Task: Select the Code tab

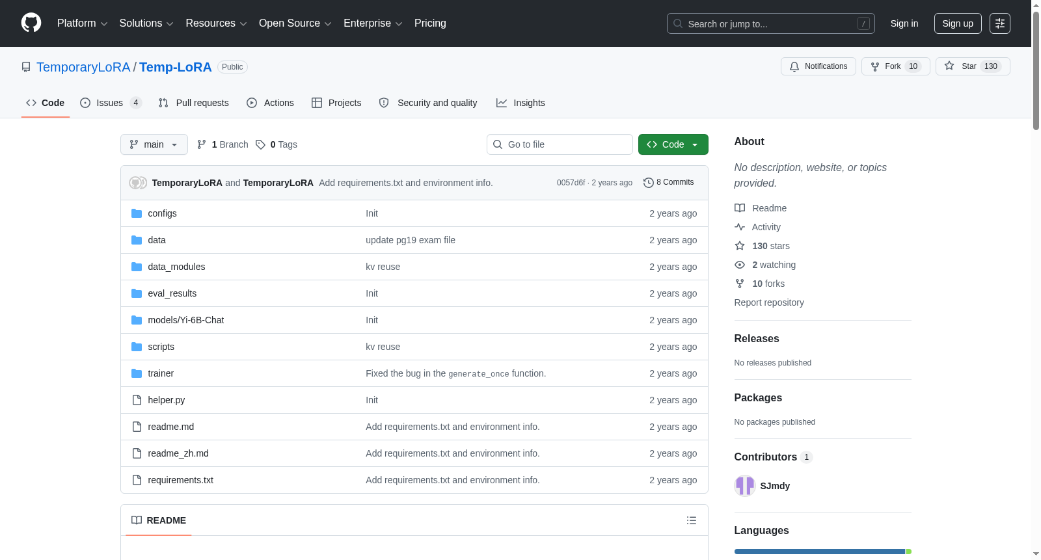Action: coord(46,103)
